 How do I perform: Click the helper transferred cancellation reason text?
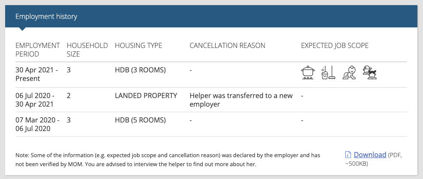click(x=241, y=100)
